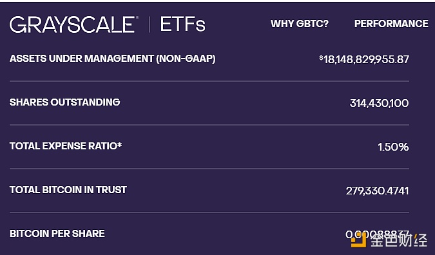Select the 314,430,100 shares value
This screenshot has height=255, width=435.
coord(379,103)
